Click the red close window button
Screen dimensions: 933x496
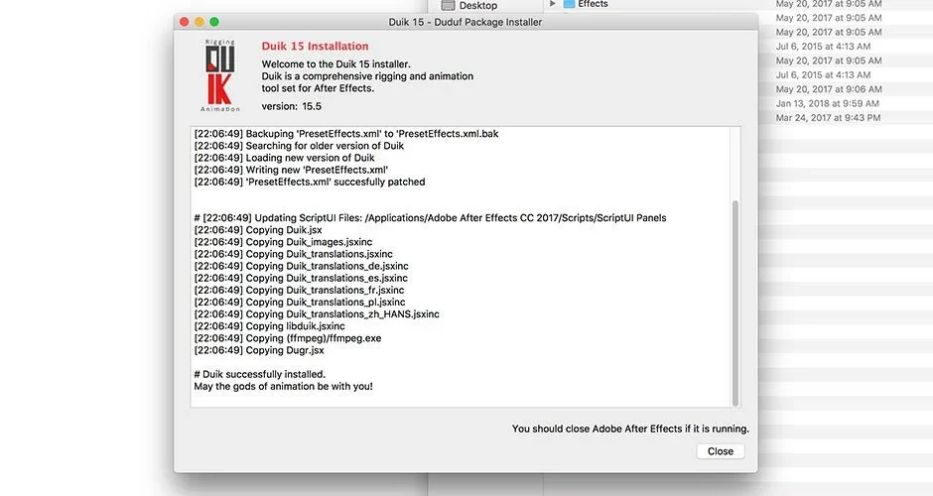185,22
